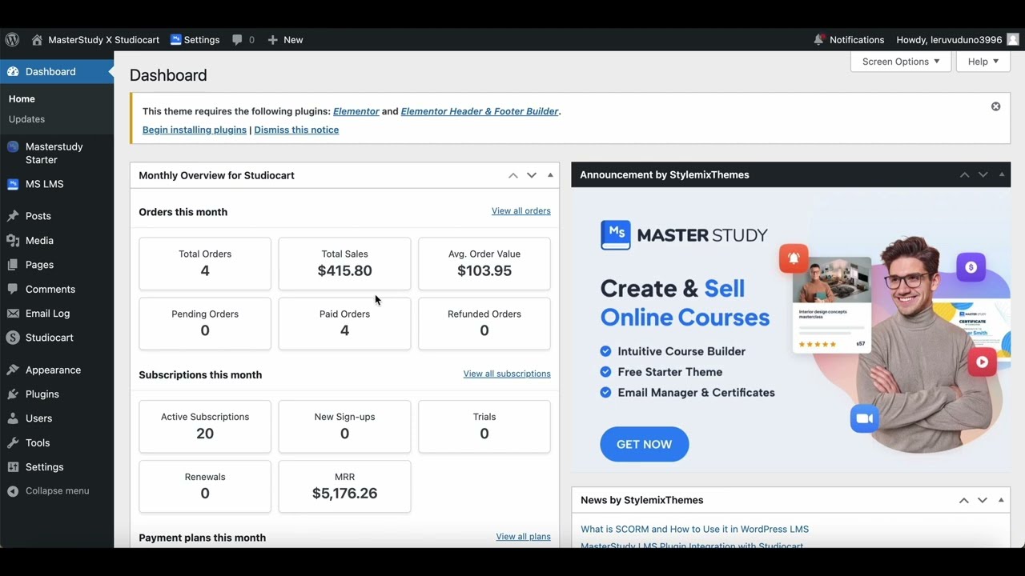Click the Total Orders 4 card

(205, 264)
